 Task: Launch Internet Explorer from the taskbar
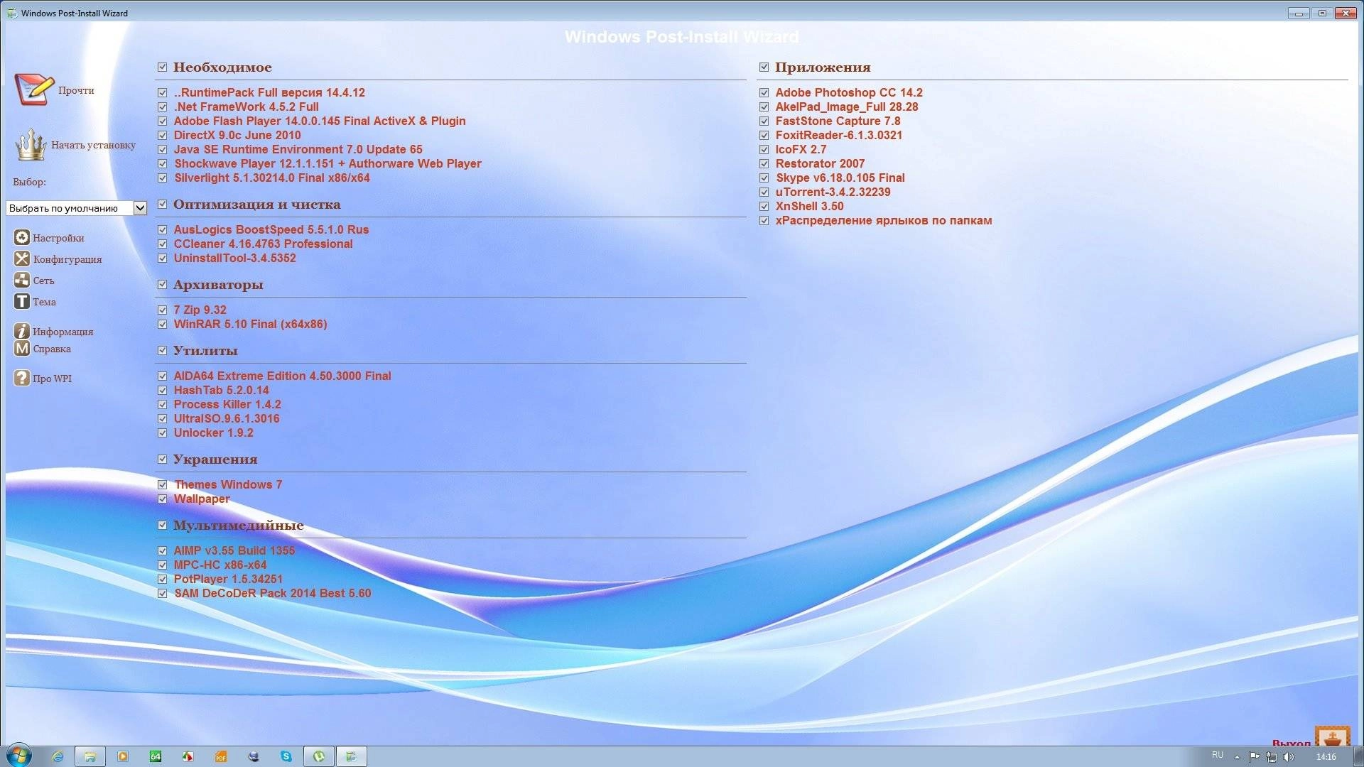tap(58, 756)
